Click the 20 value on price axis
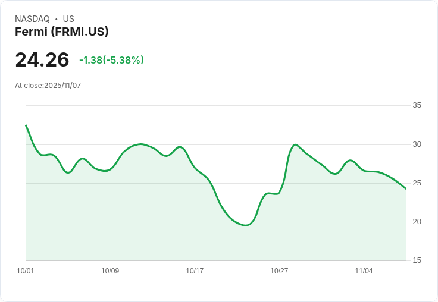 tap(417, 222)
